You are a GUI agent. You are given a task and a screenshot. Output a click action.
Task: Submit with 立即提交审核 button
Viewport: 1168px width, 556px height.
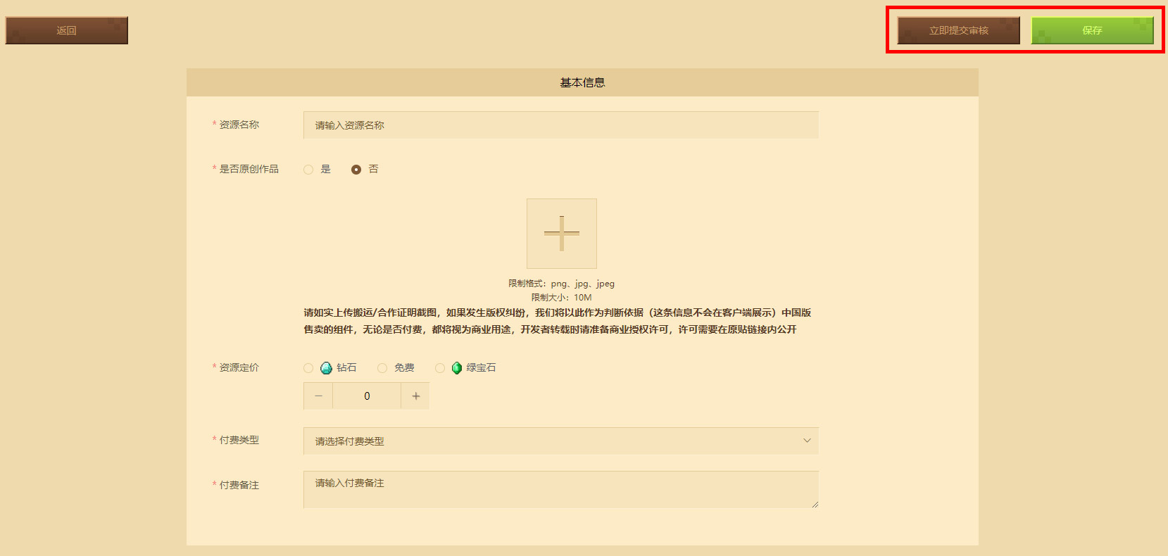pos(958,30)
